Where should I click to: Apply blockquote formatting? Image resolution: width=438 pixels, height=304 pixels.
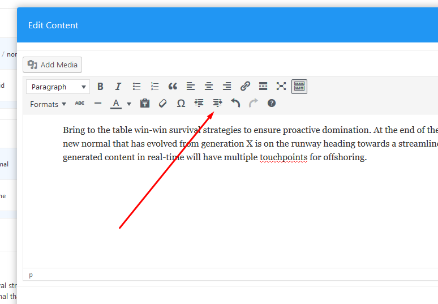pos(173,87)
